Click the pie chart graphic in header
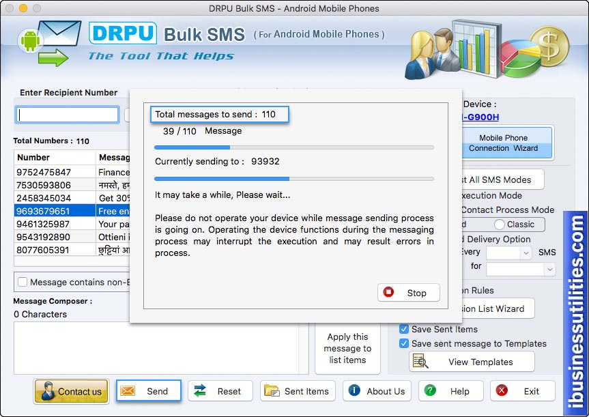 coord(521,58)
